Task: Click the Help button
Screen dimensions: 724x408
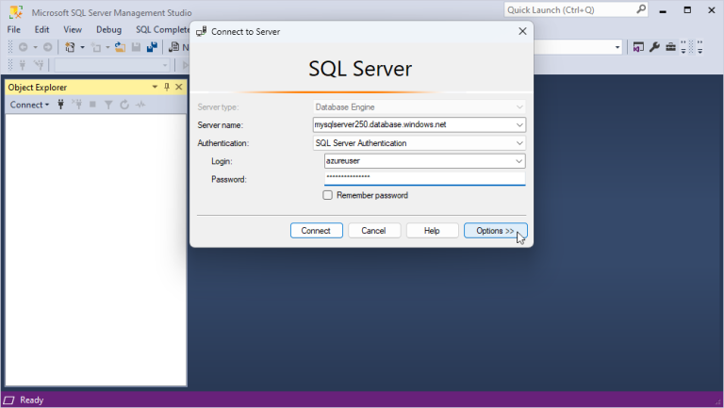Action: pos(432,230)
